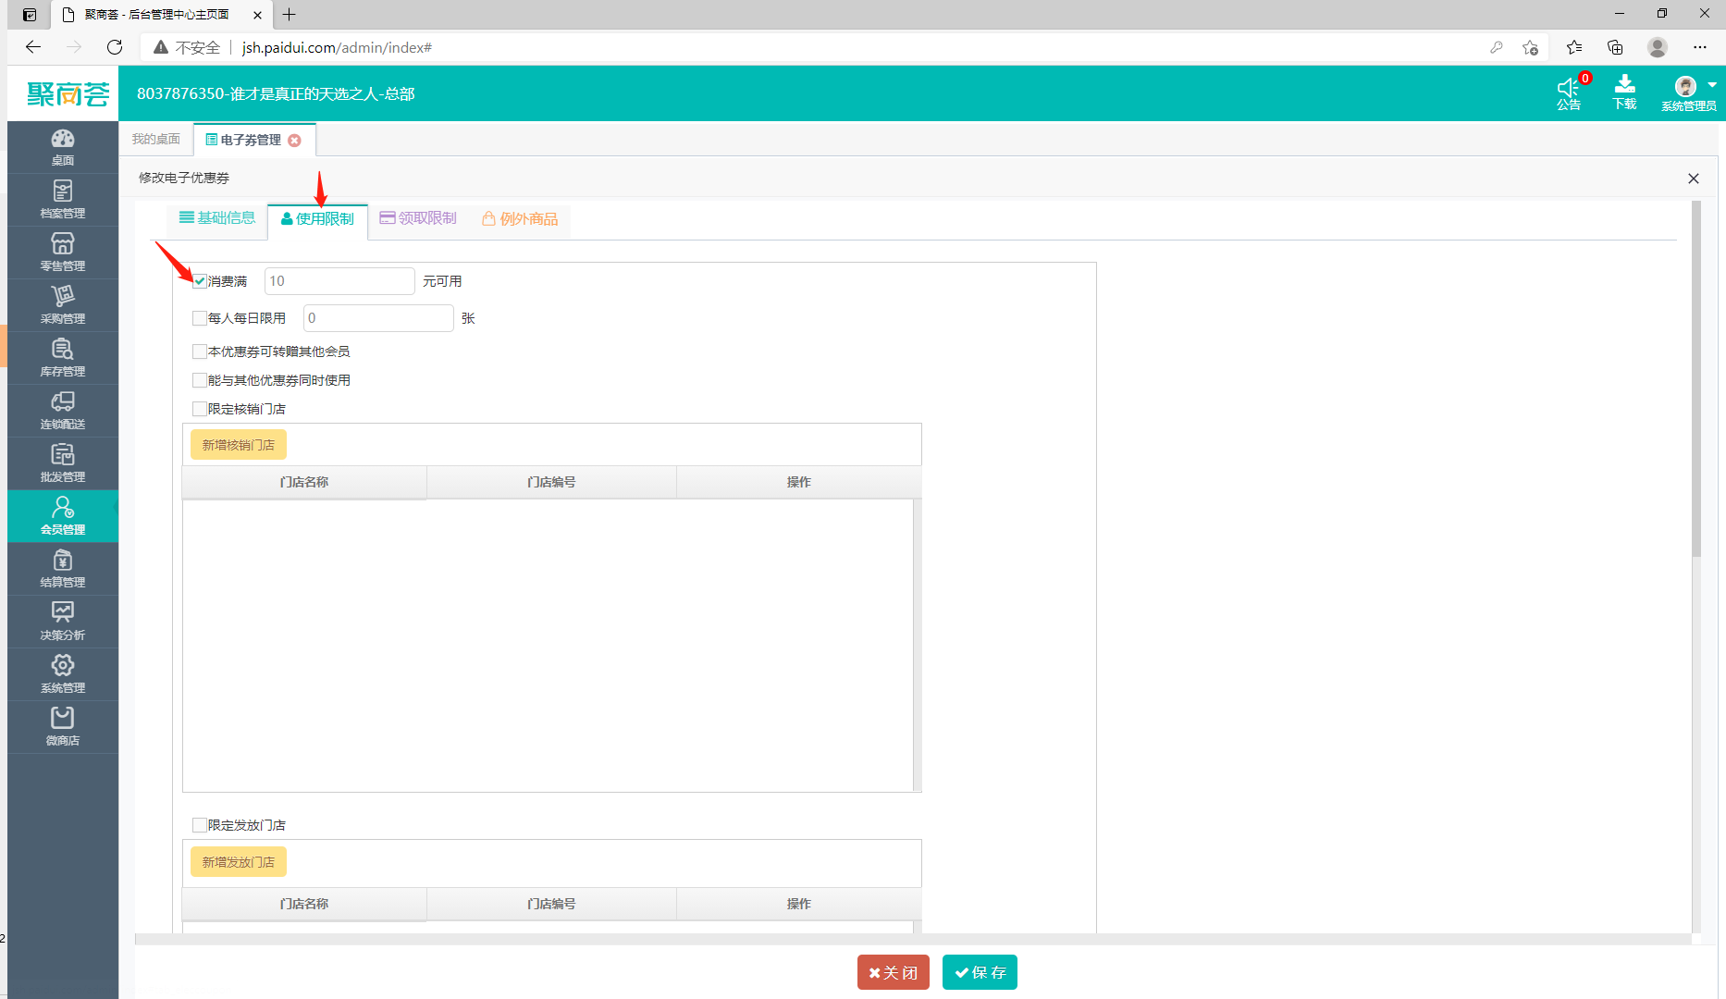Open 决策分析 in the sidebar

point(63,622)
